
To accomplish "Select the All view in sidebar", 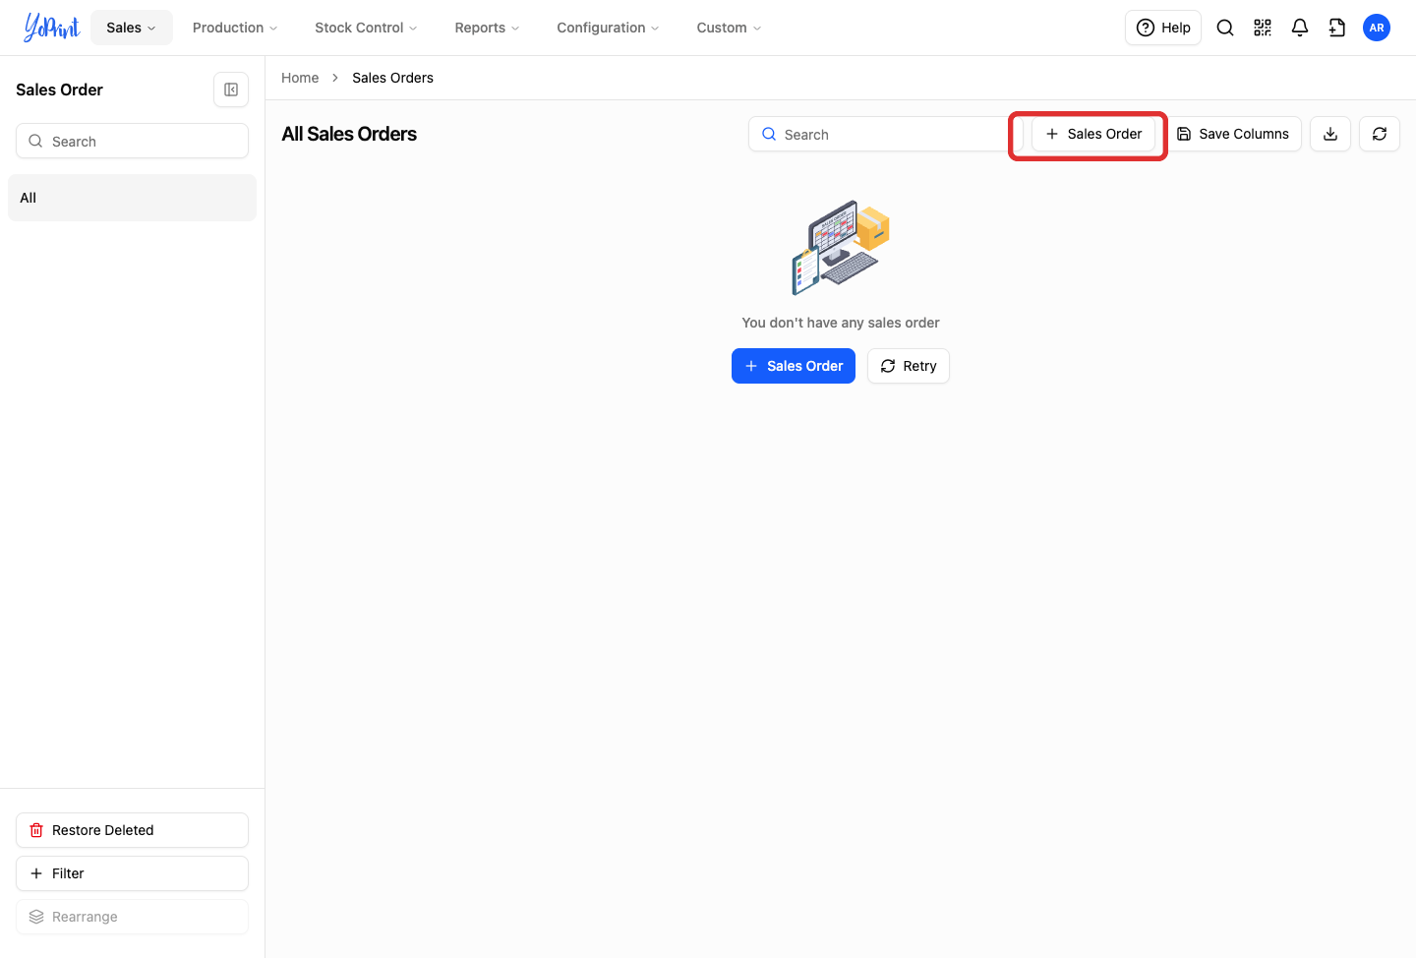I will click(x=132, y=198).
